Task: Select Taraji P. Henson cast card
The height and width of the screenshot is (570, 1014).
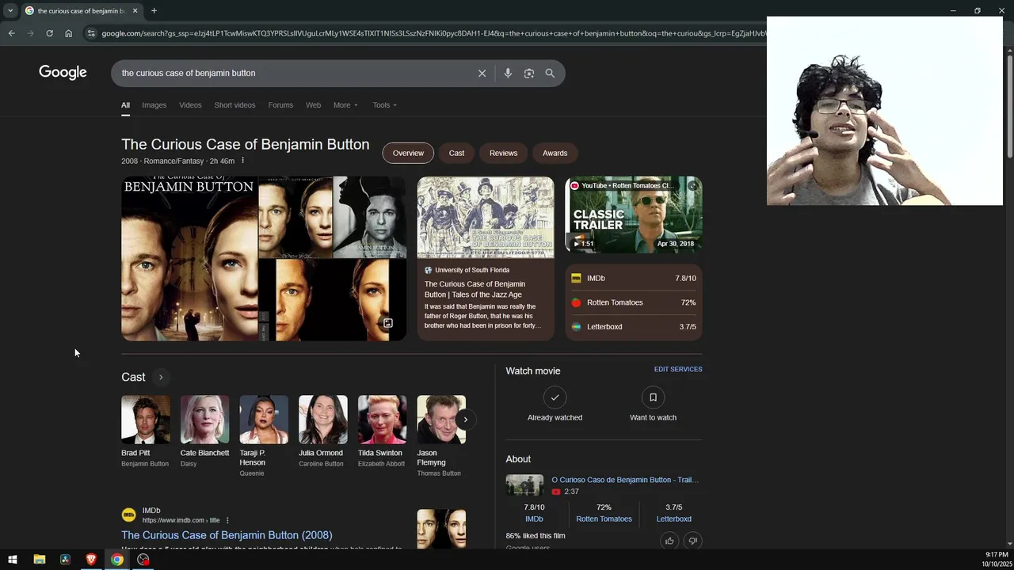Action: 264,437
